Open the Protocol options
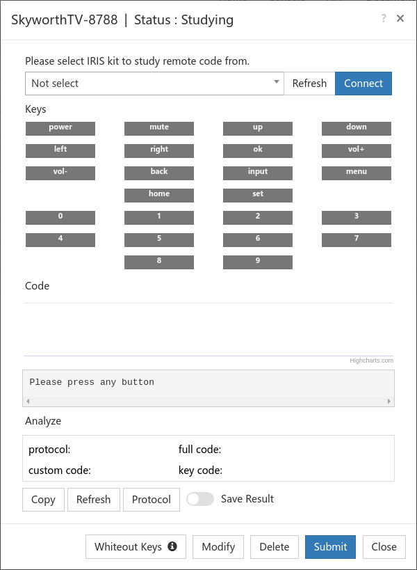Screen dimensions: 417x570 coord(152,500)
